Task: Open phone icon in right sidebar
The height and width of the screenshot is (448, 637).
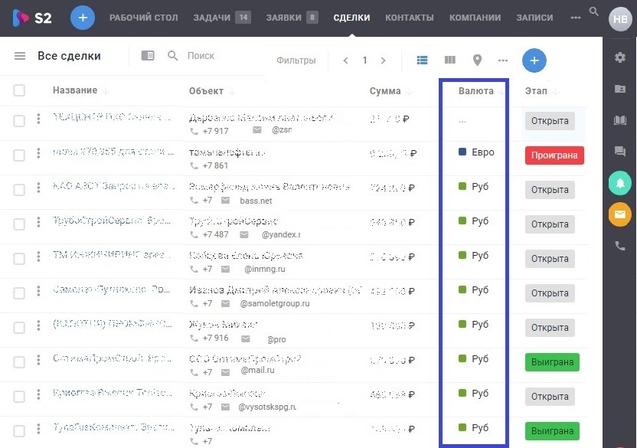Action: coord(620,246)
